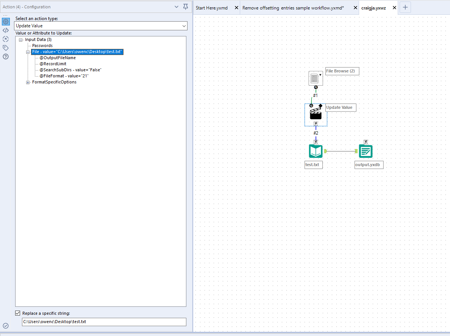Screen dimensions: 450x336
Task: Click the tag/annotation sidebar icon
Action: [x=5, y=48]
